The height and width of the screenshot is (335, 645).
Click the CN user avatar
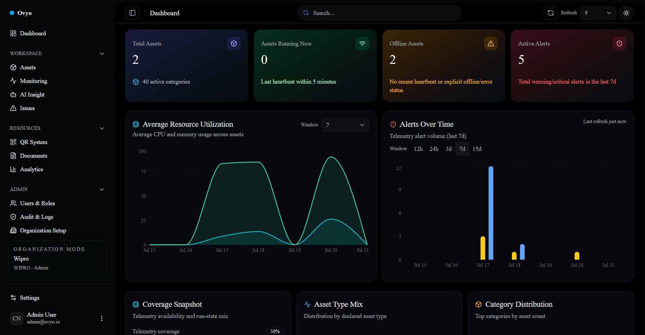(17, 318)
